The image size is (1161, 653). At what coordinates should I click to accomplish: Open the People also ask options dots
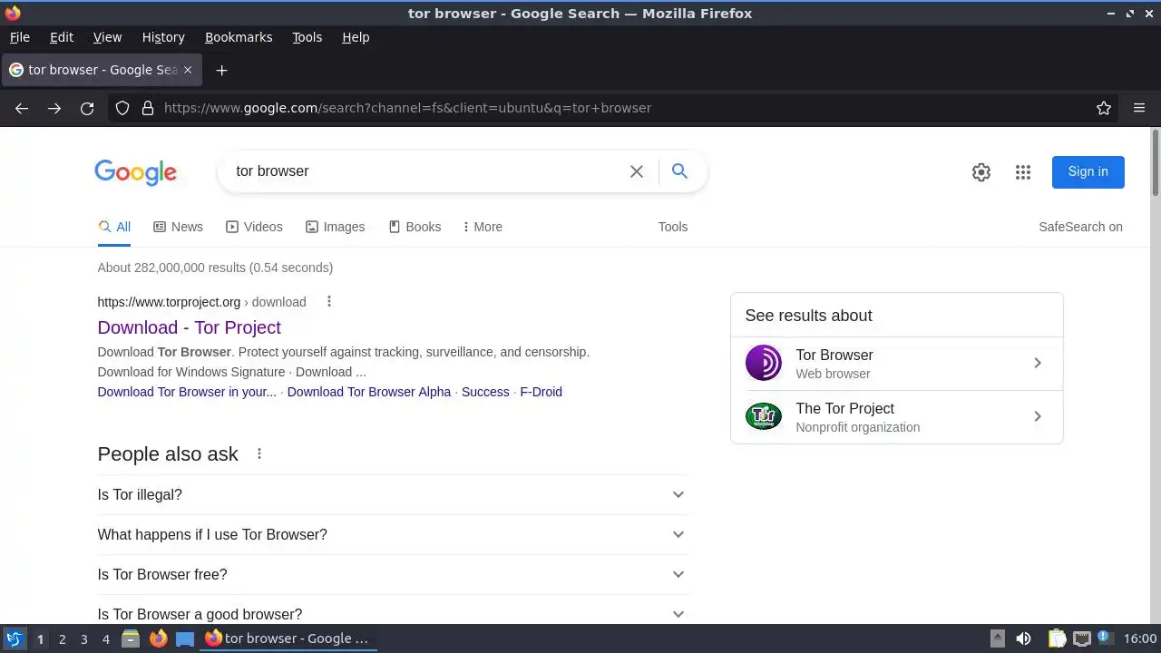(259, 453)
